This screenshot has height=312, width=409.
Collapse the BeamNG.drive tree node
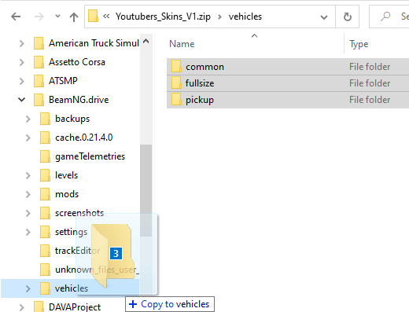(x=22, y=100)
